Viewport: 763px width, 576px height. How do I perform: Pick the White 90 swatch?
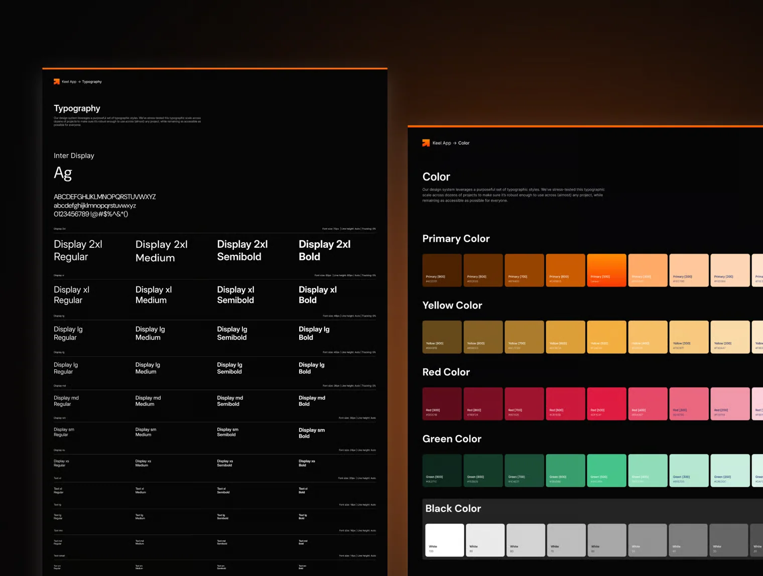[485, 540]
